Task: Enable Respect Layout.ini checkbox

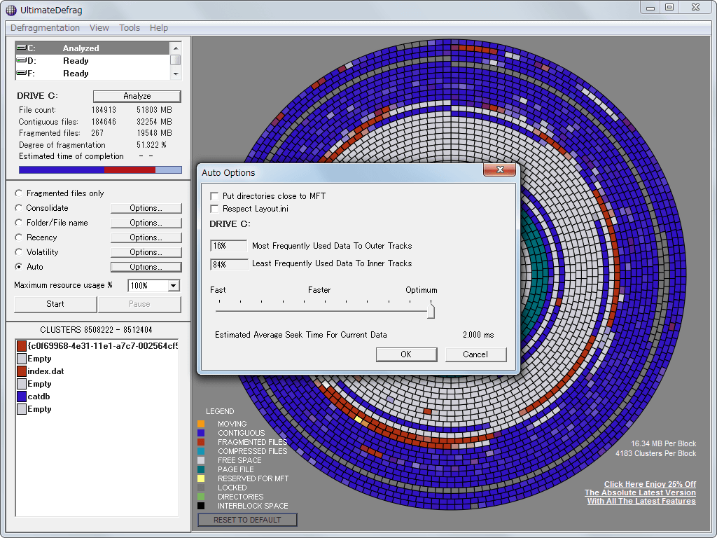Action: (x=214, y=209)
